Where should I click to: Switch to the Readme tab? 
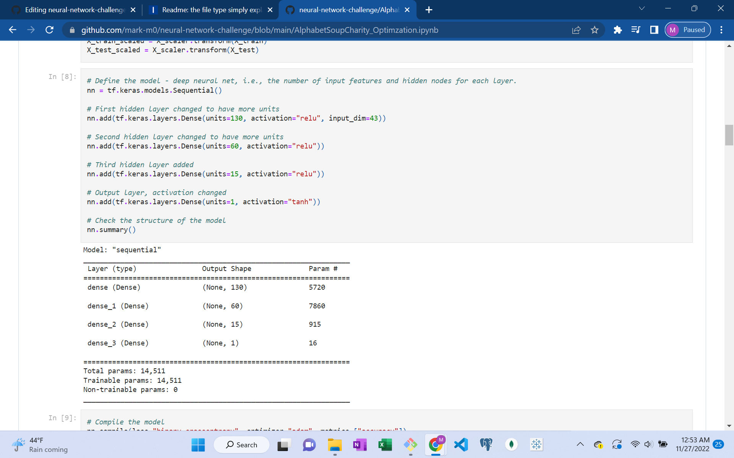(208, 10)
